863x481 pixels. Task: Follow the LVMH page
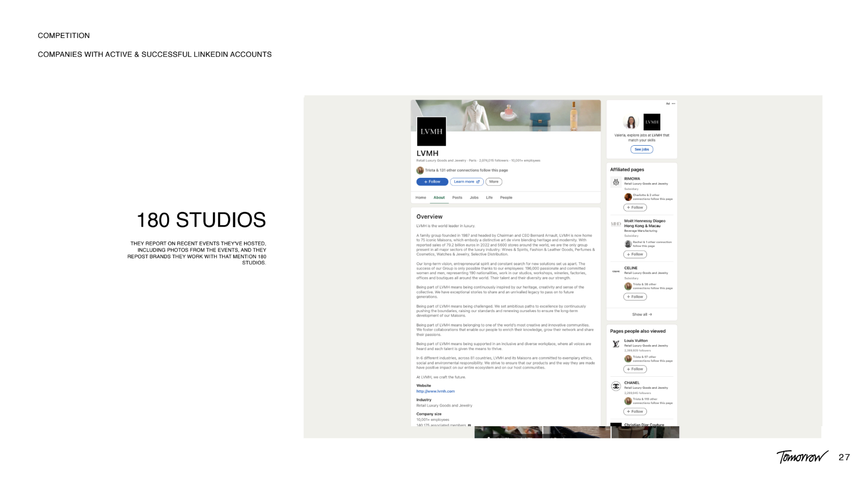click(x=432, y=182)
